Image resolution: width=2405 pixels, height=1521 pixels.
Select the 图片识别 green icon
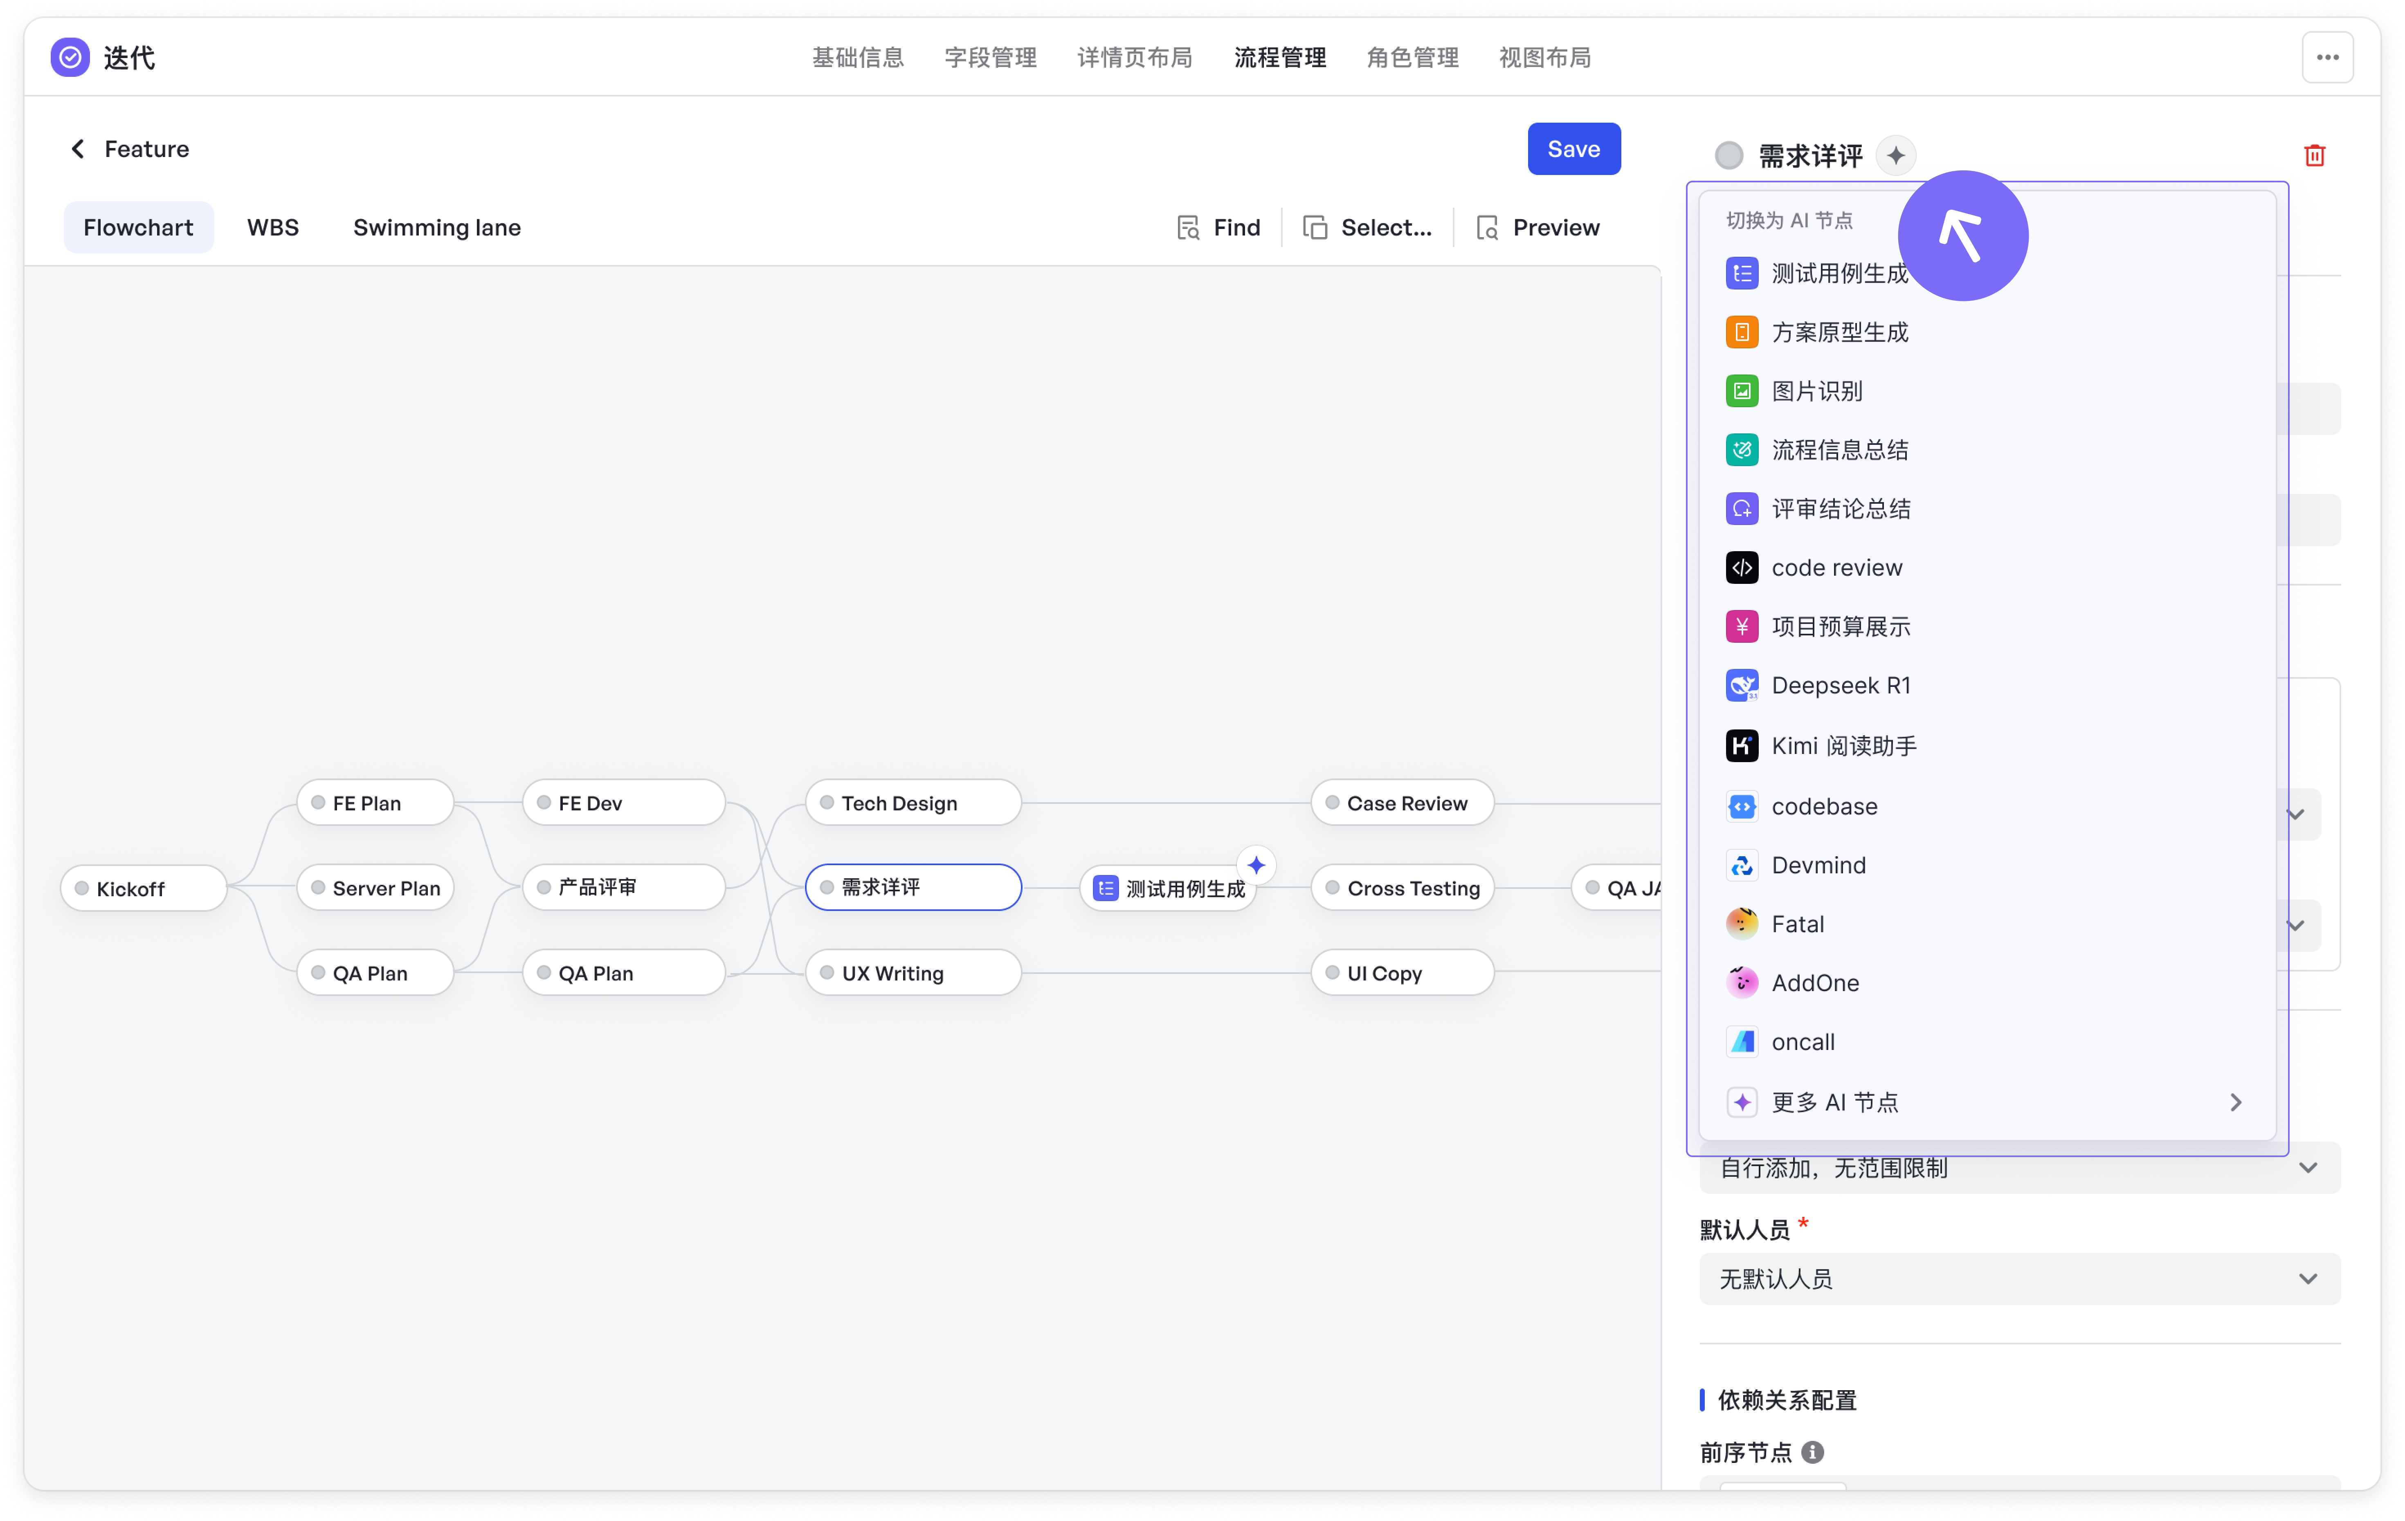point(1742,390)
